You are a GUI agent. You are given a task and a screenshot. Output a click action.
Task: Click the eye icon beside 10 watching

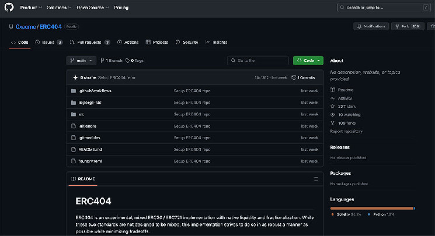coord(333,115)
